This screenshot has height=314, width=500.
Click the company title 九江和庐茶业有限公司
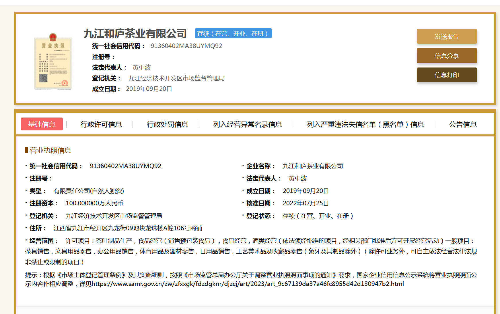click(135, 34)
